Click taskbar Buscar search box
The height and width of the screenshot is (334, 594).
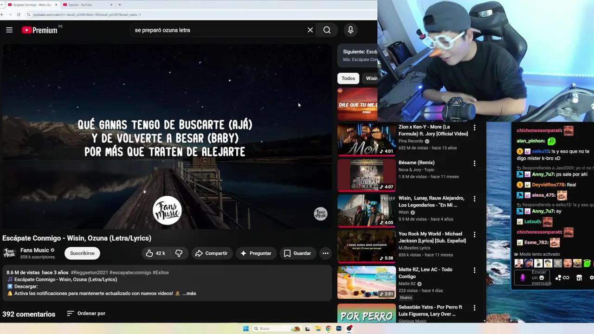point(277,328)
